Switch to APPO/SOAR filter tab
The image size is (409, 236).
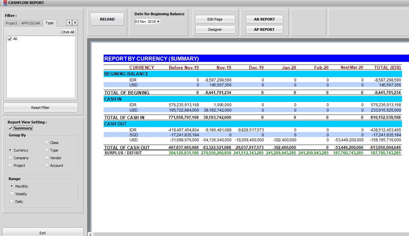pos(31,23)
